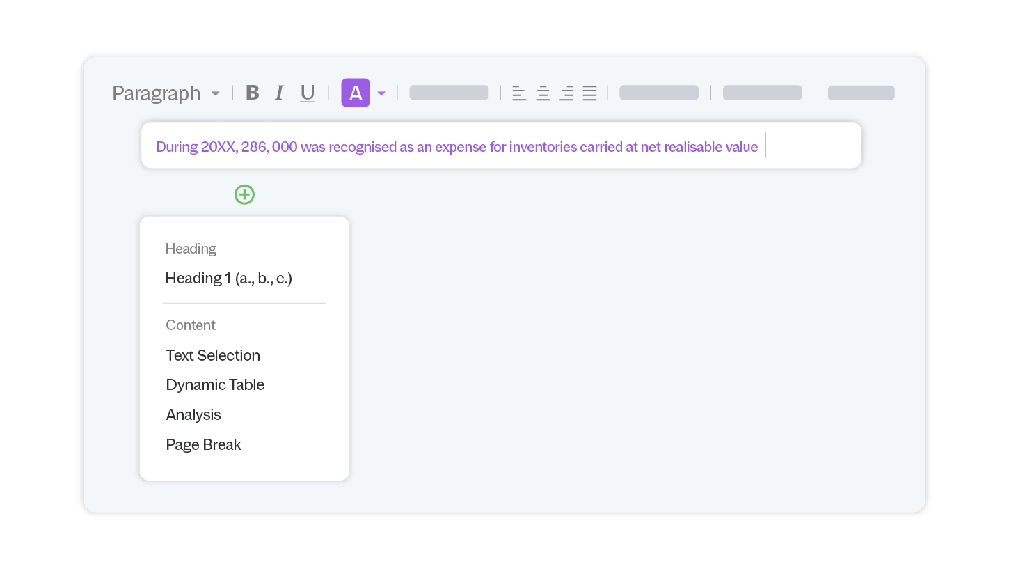1009x569 pixels.
Task: Insert a Page Break
Action: pos(203,445)
